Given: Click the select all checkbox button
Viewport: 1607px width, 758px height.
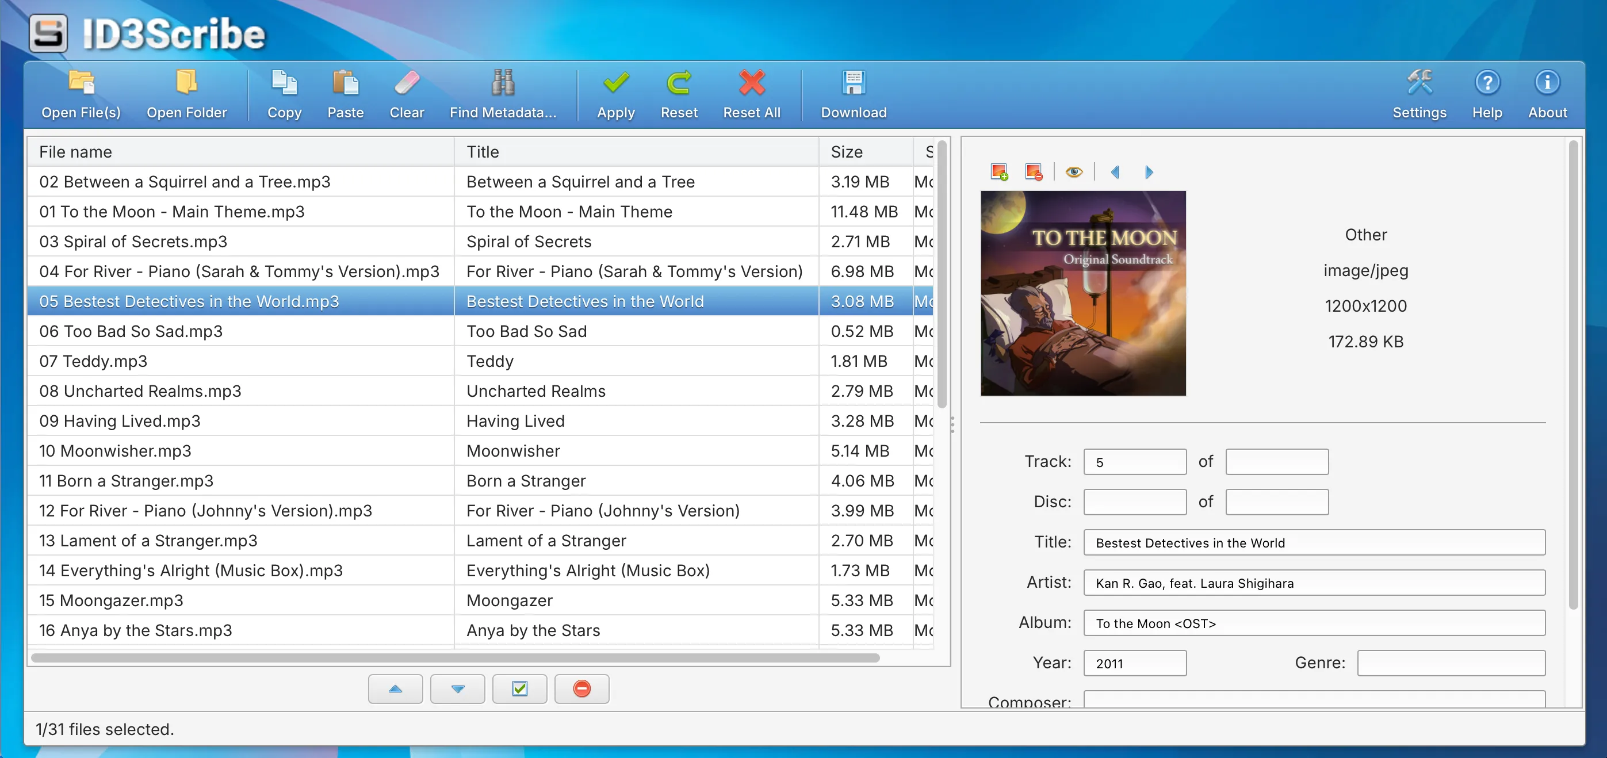Looking at the screenshot, I should (x=519, y=689).
